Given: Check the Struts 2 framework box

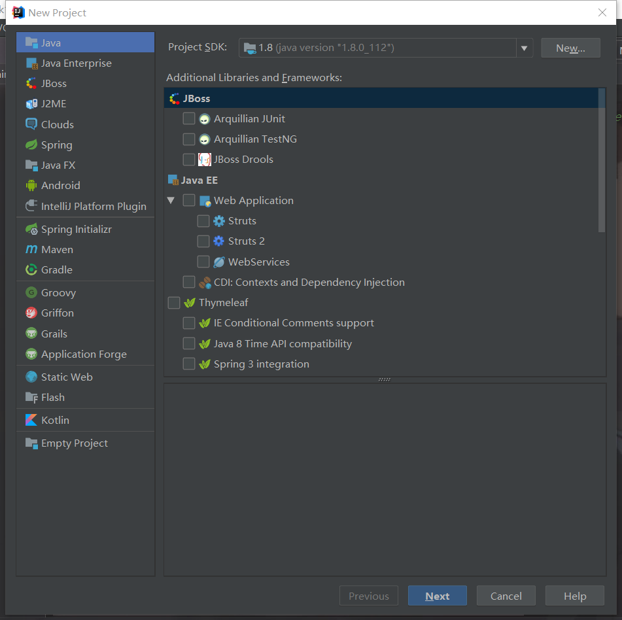Looking at the screenshot, I should 203,241.
